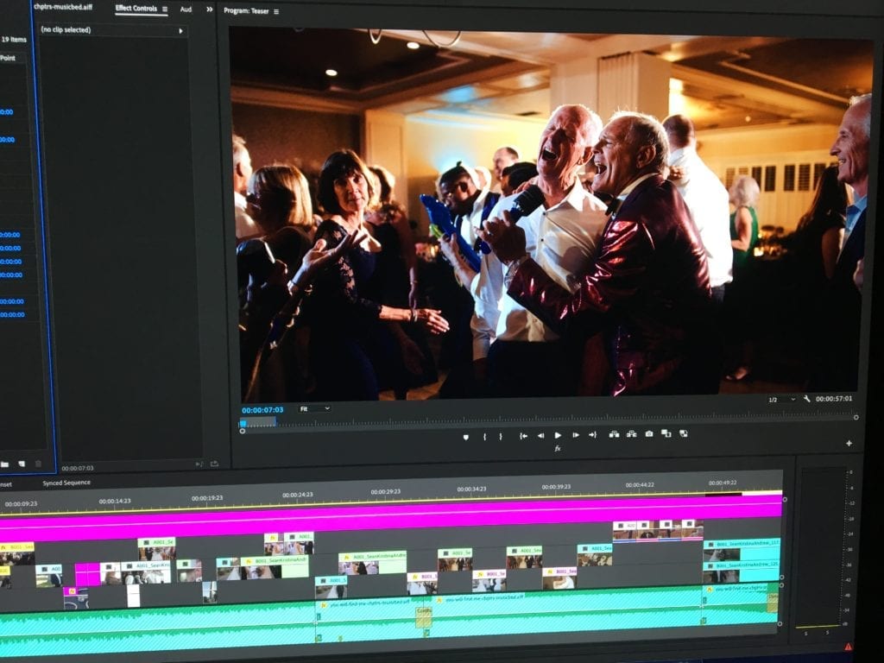
Task: Open the 1/2 playback resolution dropdown
Action: 781,400
